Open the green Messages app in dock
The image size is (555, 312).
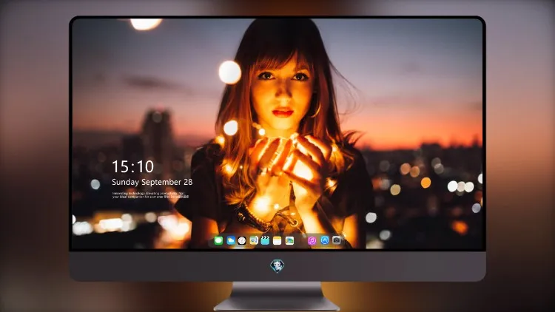pos(219,240)
